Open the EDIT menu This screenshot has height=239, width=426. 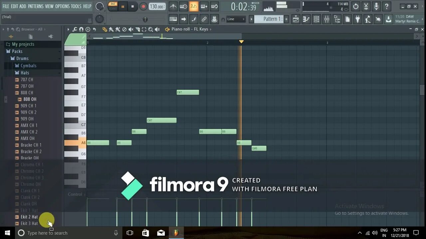14,6
